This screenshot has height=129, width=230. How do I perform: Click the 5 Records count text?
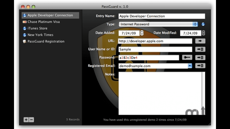point(73,120)
